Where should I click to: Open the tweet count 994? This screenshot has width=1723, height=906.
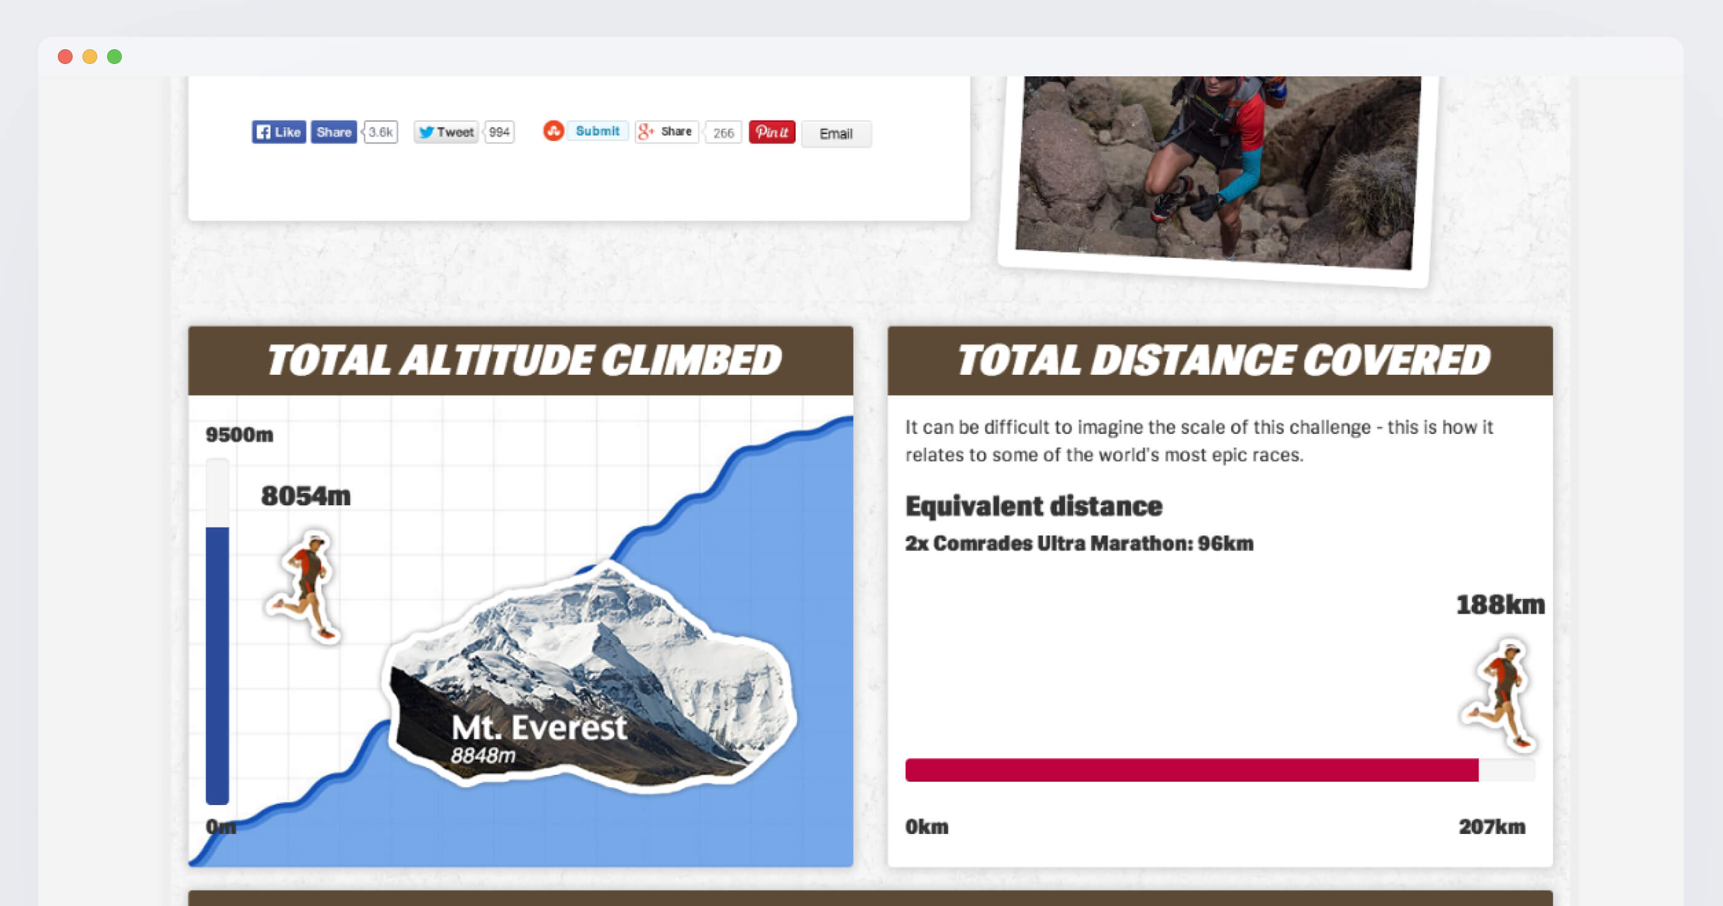(x=499, y=132)
